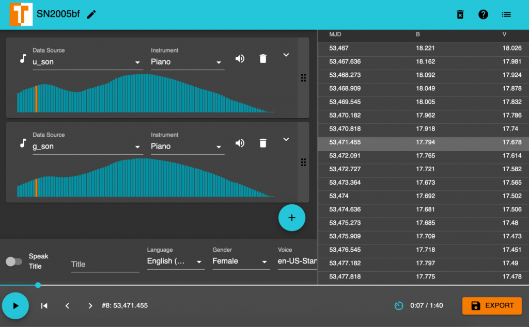Add a new track with plus button
The height and width of the screenshot is (327, 529).
pyautogui.click(x=292, y=218)
